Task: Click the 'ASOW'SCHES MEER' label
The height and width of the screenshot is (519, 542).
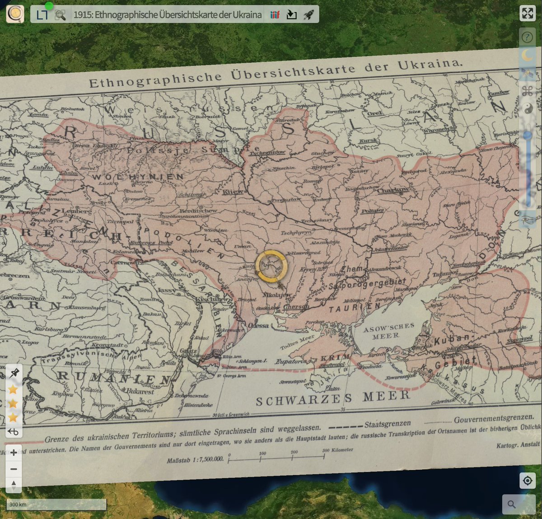Action: click(x=388, y=331)
